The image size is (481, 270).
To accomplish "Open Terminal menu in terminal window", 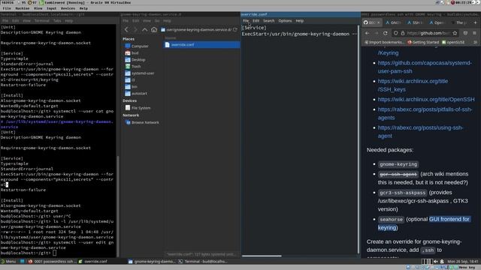I will click(x=42, y=21).
